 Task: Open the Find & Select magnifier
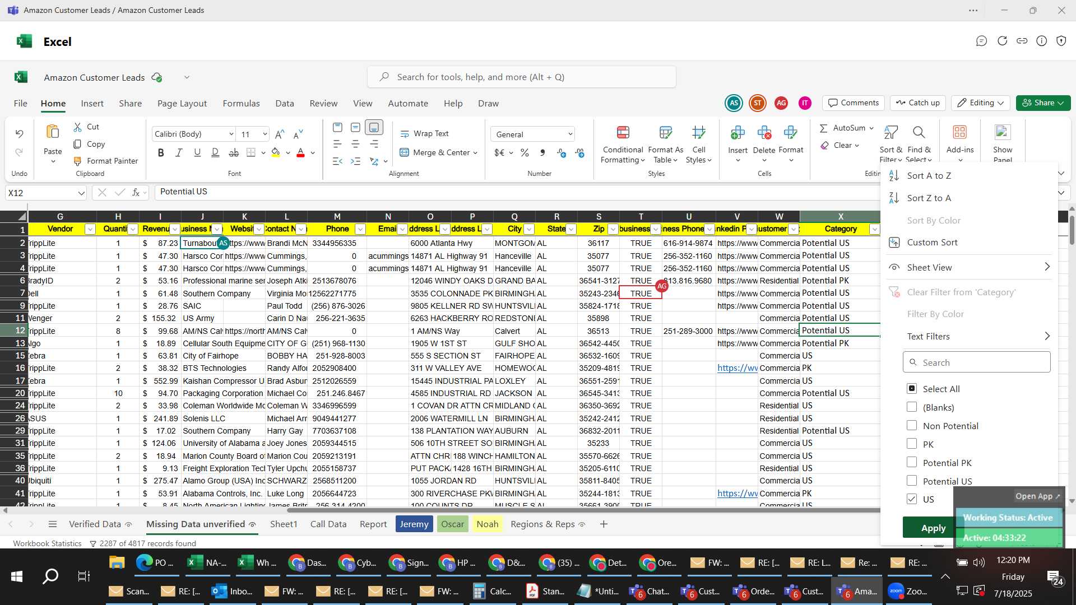pos(919,133)
